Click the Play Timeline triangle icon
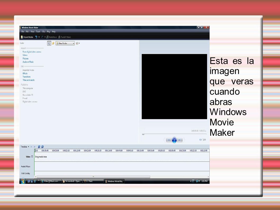The height and width of the screenshot is (210, 280). coord(35,147)
